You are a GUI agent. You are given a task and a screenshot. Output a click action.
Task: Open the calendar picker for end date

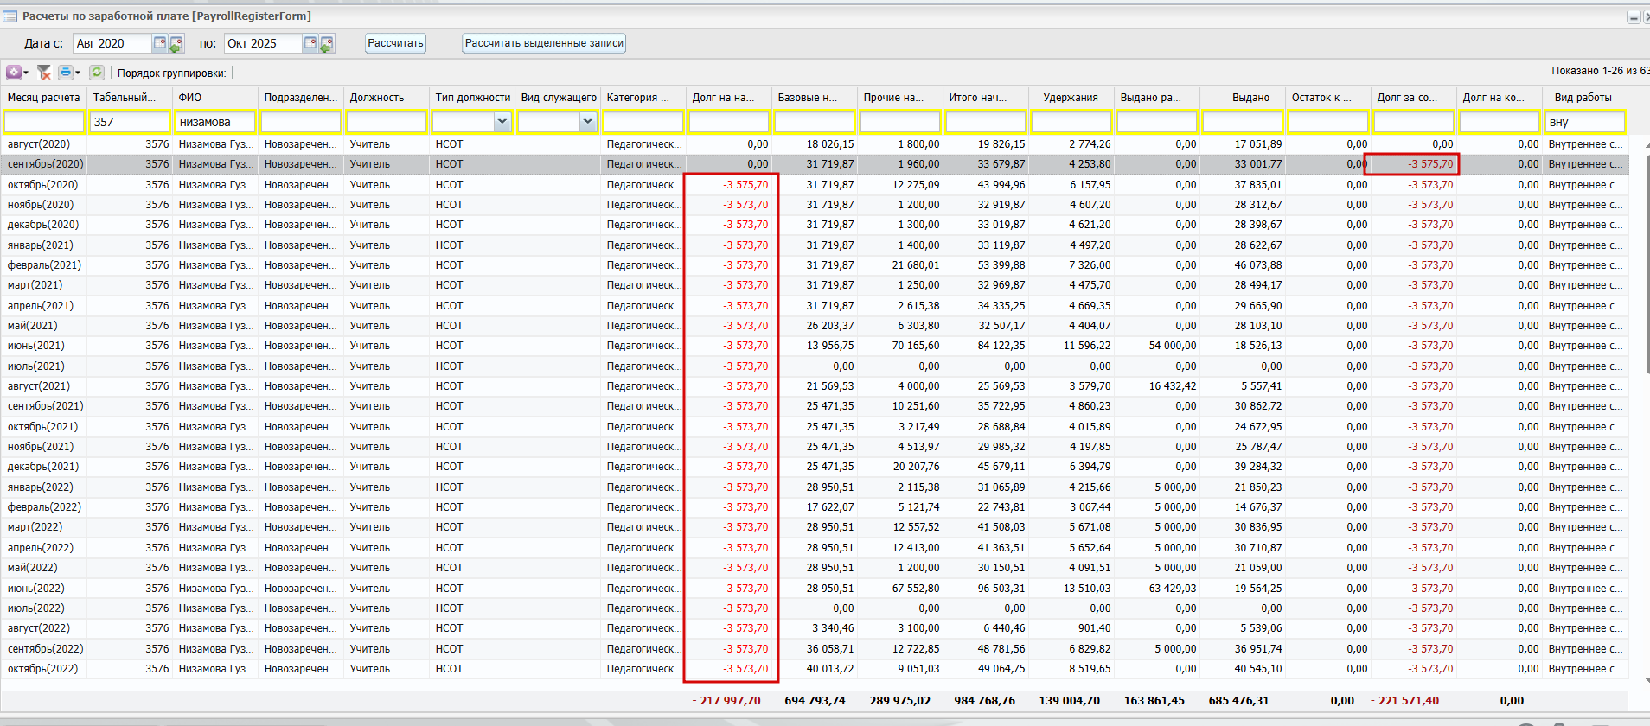310,43
